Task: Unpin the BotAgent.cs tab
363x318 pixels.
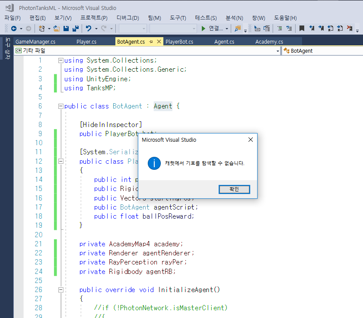Action: [151, 41]
